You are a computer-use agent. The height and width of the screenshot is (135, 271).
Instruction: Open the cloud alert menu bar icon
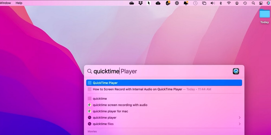[158, 3]
